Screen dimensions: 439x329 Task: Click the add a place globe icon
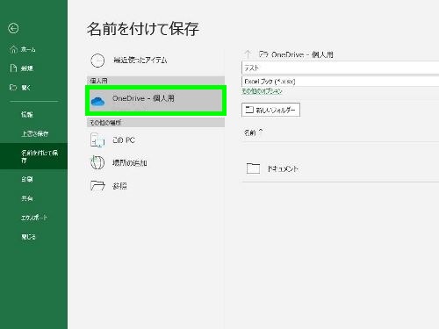[97, 162]
